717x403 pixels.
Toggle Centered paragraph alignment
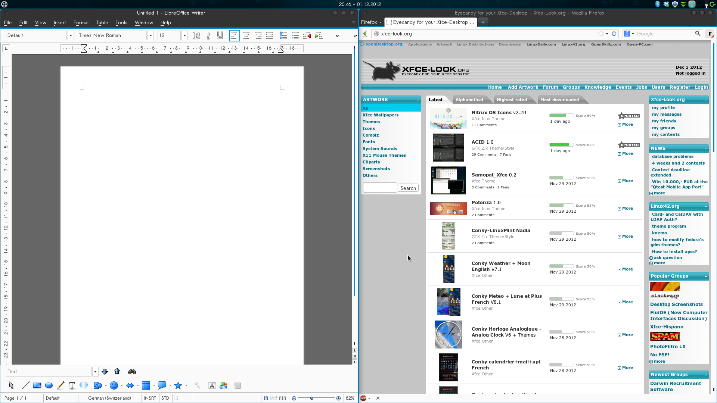246,35
